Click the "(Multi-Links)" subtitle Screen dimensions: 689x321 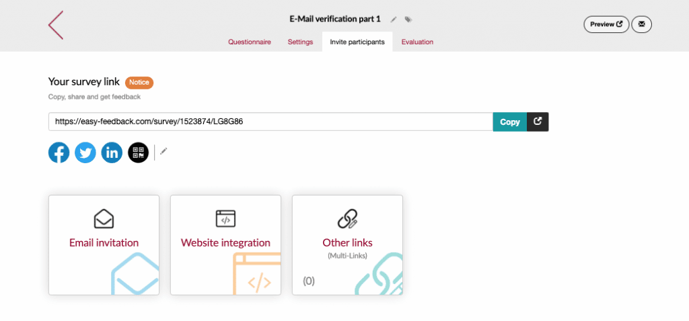(x=347, y=255)
